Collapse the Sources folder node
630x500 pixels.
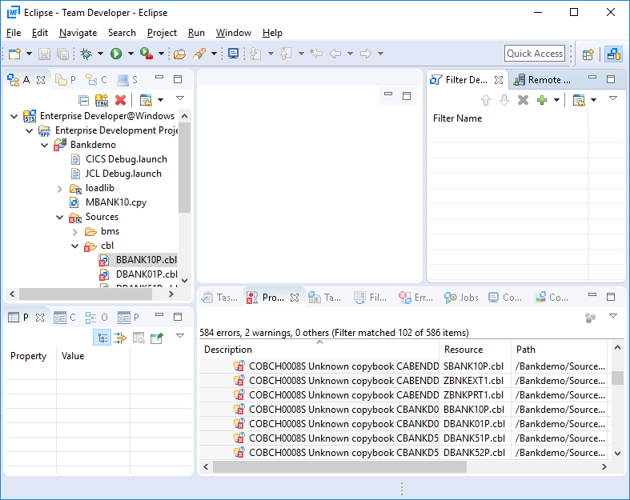[60, 217]
